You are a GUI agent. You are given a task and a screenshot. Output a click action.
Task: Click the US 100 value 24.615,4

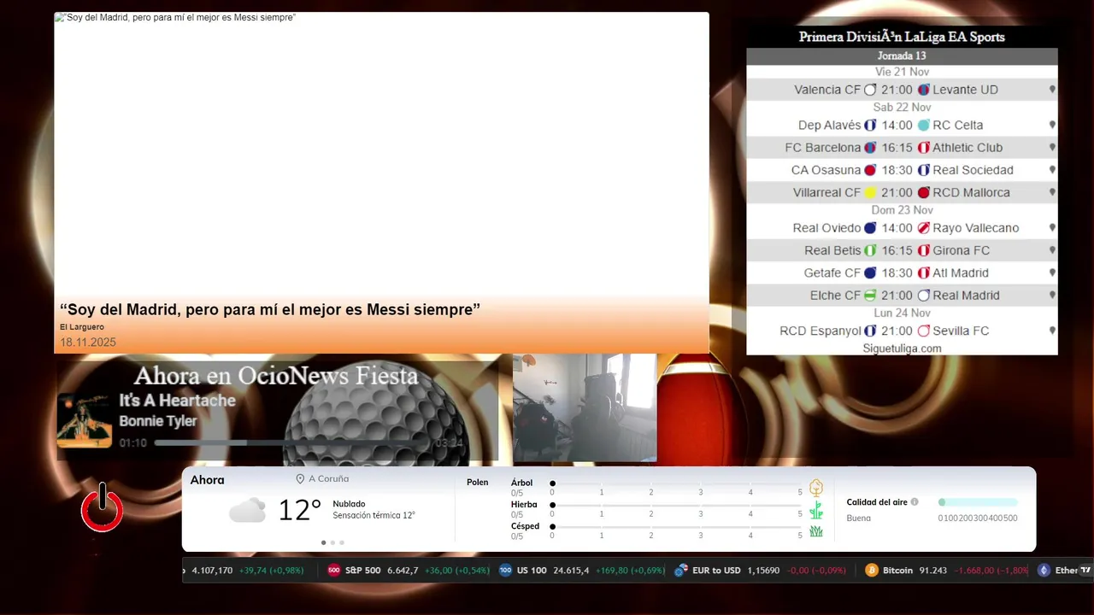(571, 571)
